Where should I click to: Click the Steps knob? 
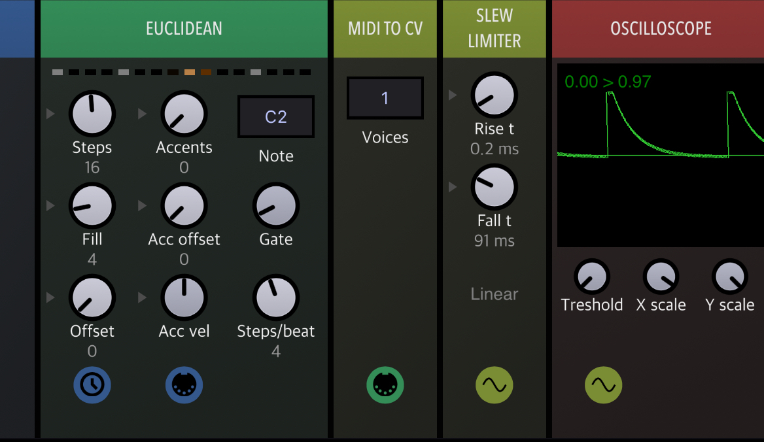(x=92, y=113)
